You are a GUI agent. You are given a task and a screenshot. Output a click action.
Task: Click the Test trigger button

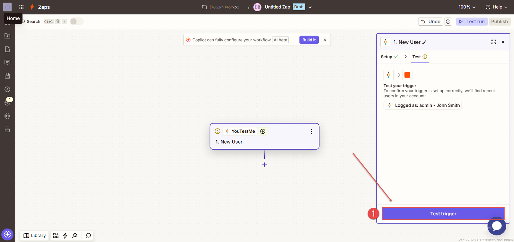(443, 214)
